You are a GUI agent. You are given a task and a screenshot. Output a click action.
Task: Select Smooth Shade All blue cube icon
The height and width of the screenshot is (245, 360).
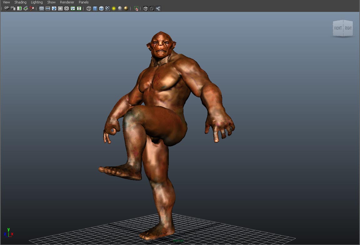tap(95, 8)
